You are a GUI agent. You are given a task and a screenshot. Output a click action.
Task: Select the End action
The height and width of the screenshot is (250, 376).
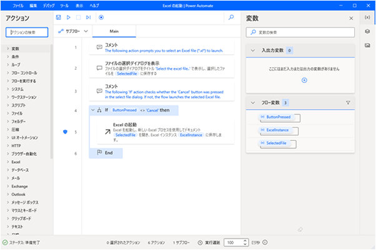click(106, 153)
